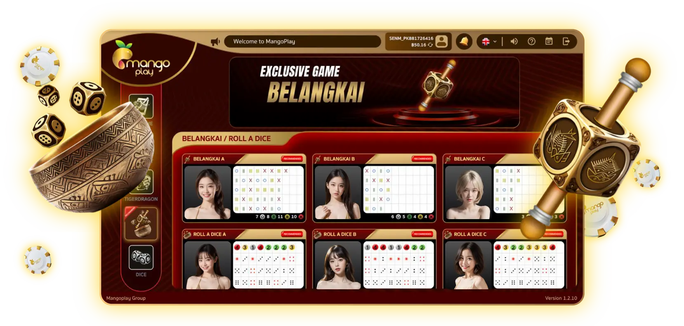Open Roll A Dice C table
The height and width of the screenshot is (326, 684).
tap(505, 259)
